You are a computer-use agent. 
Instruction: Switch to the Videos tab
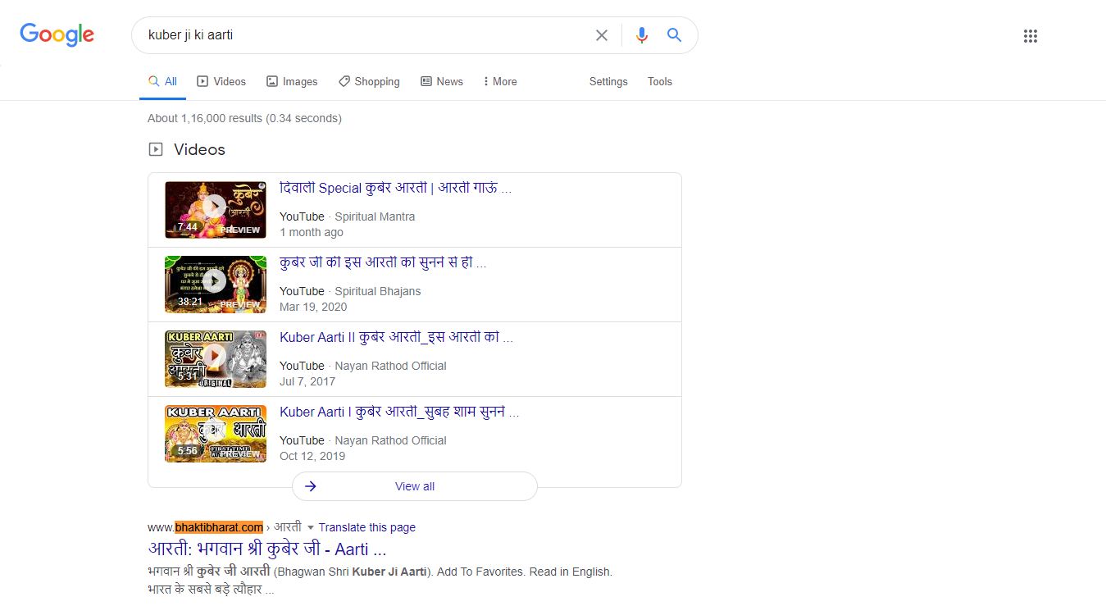click(221, 81)
